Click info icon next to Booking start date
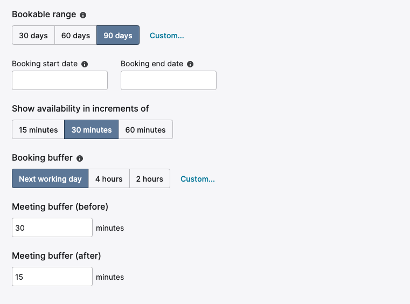 coord(85,64)
